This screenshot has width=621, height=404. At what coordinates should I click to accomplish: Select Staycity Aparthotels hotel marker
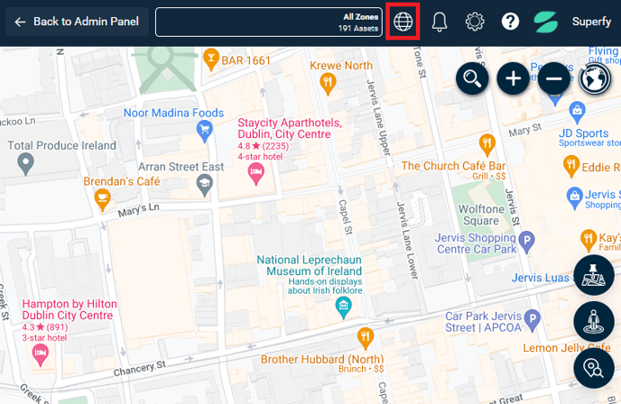(255, 174)
